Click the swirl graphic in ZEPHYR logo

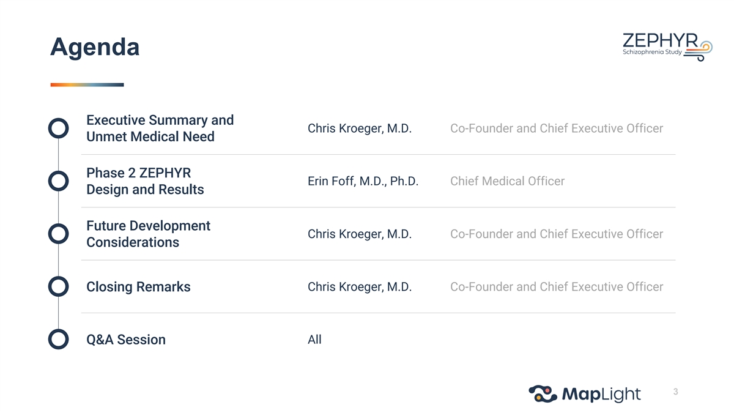[699, 50]
